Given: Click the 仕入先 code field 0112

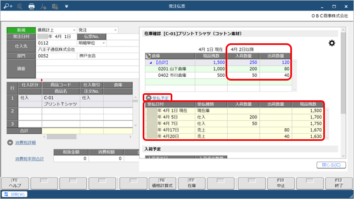Looking at the screenshot, I should [x=57, y=43].
